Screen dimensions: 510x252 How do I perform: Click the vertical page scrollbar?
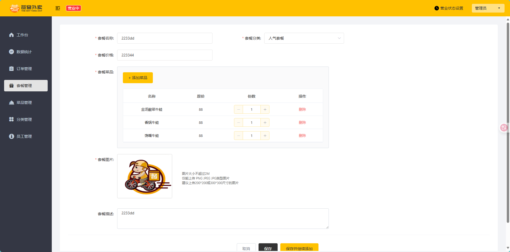[x=508, y=123]
